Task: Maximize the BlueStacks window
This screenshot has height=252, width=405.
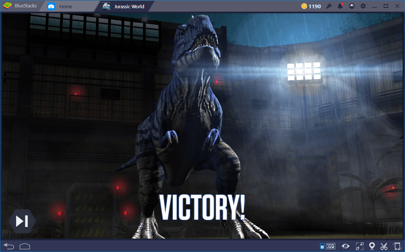Action: pos(386,6)
